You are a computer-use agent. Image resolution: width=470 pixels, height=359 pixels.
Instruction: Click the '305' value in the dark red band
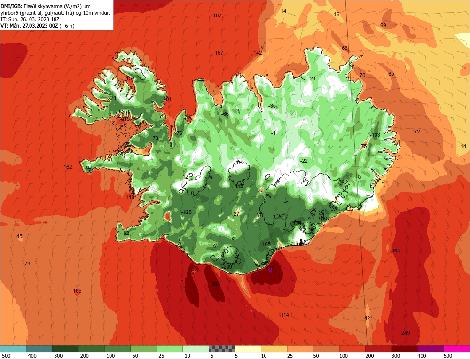coord(396,250)
